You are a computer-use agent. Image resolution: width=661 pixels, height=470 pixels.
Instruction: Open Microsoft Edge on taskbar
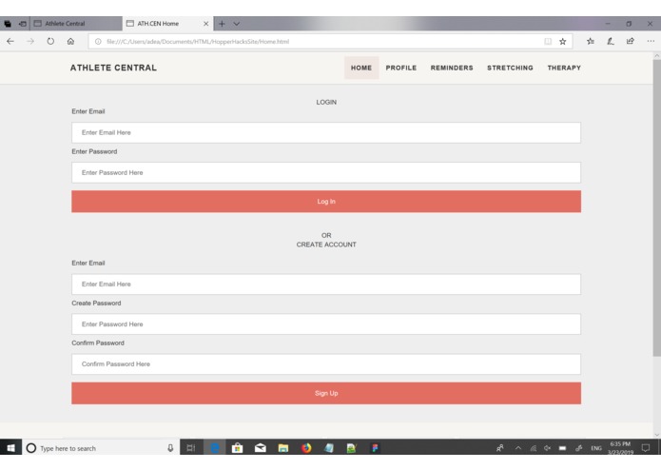coord(215,448)
